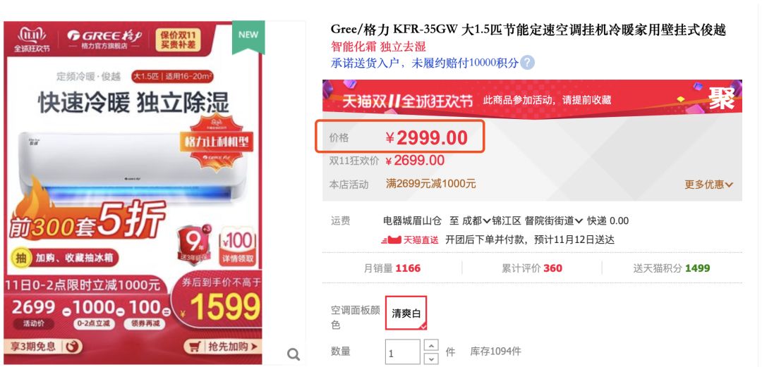Click the quantity input field

pyautogui.click(x=403, y=352)
